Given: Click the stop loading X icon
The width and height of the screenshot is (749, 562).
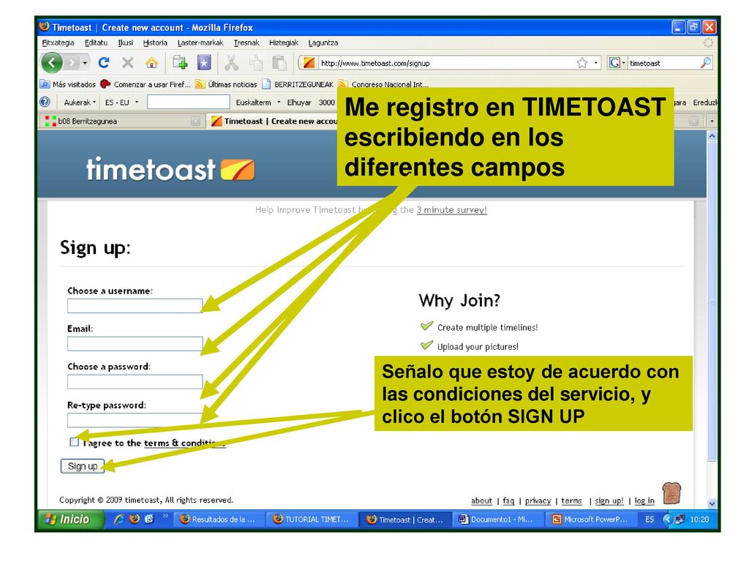Looking at the screenshot, I should tap(127, 63).
